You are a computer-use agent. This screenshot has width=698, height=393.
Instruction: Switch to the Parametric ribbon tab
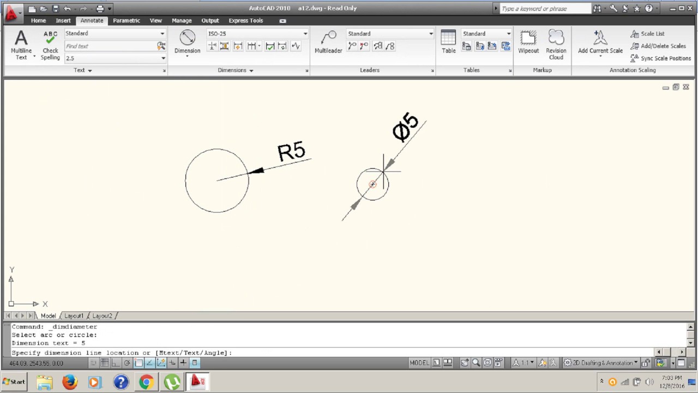[x=127, y=20]
